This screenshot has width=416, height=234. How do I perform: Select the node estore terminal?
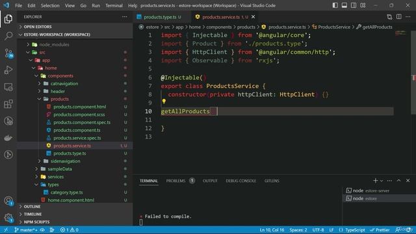coord(380,198)
